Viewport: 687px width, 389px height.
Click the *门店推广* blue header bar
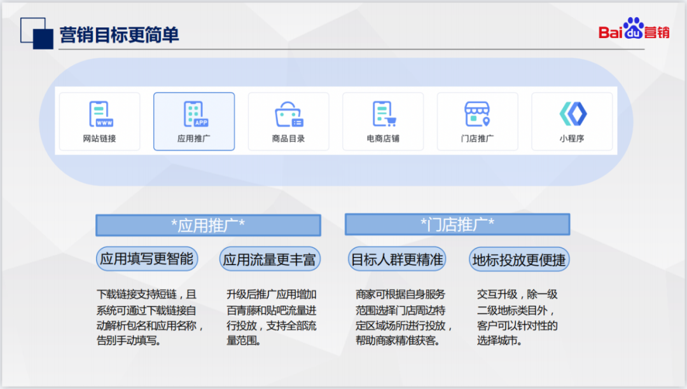pyautogui.click(x=457, y=224)
